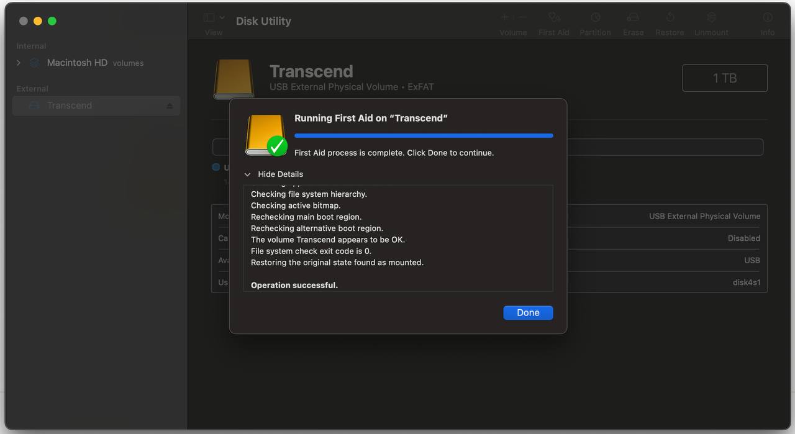Click the "Operation successful." log line

pos(294,286)
